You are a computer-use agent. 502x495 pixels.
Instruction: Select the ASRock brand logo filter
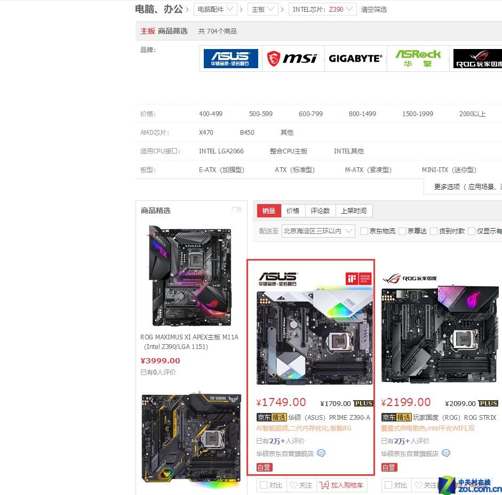point(418,59)
